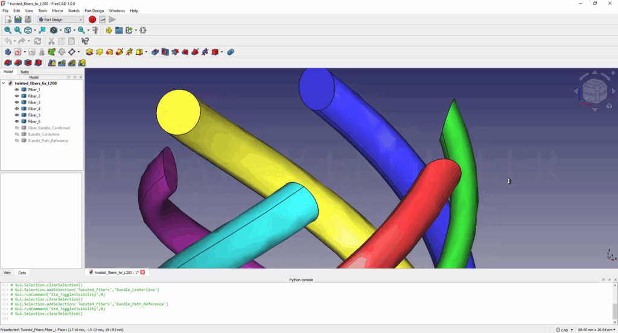Click the MultiTransform icon
618x333 pixels.
tap(81, 63)
